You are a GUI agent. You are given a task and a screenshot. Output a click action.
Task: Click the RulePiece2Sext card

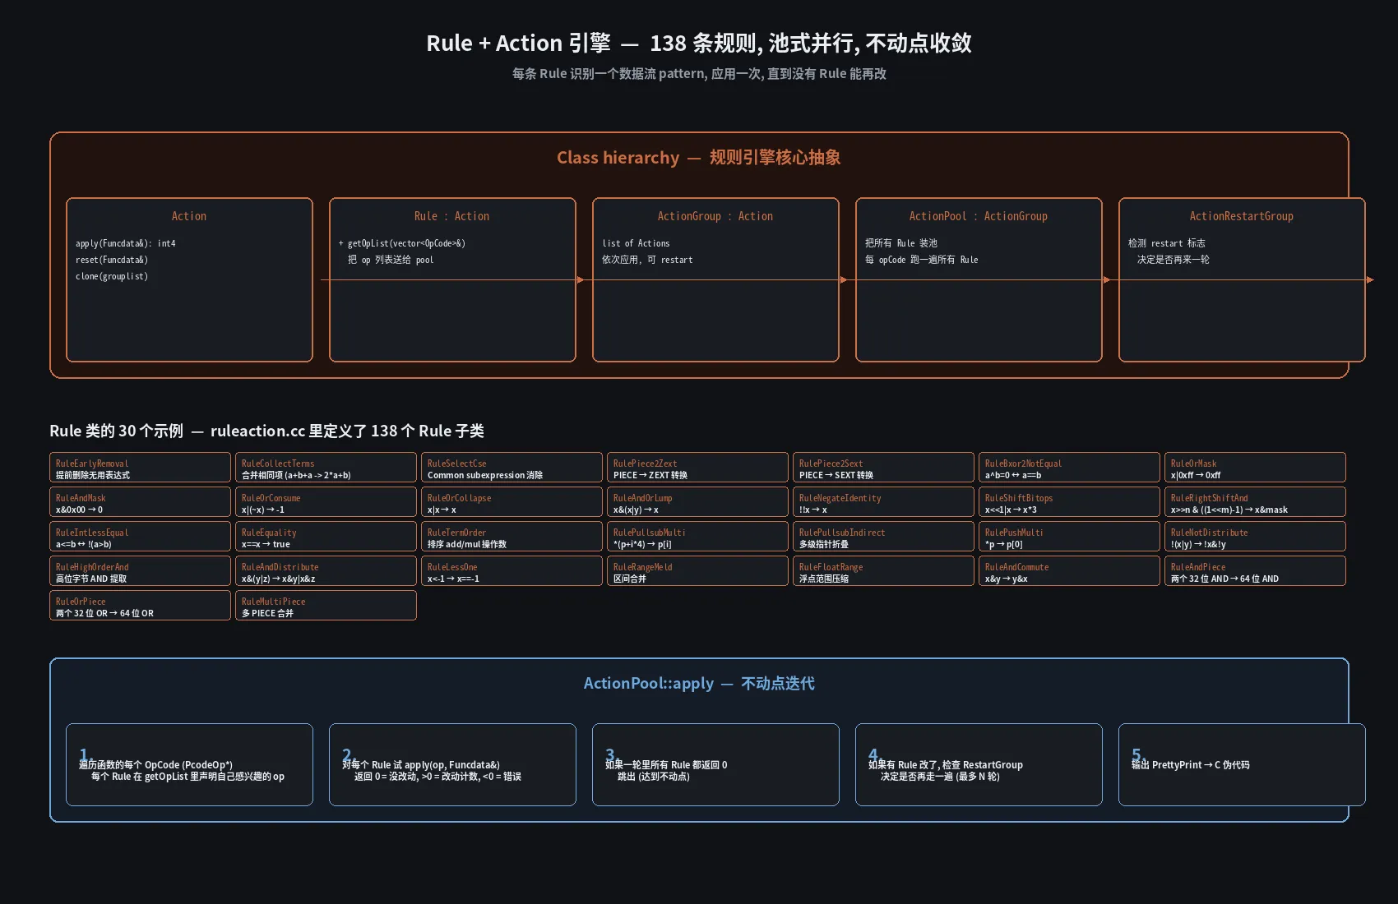883,468
